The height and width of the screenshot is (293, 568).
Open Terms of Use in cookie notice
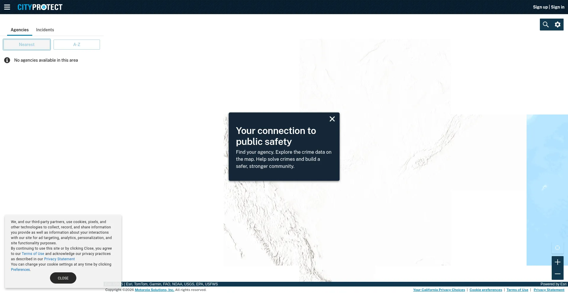[33, 254]
